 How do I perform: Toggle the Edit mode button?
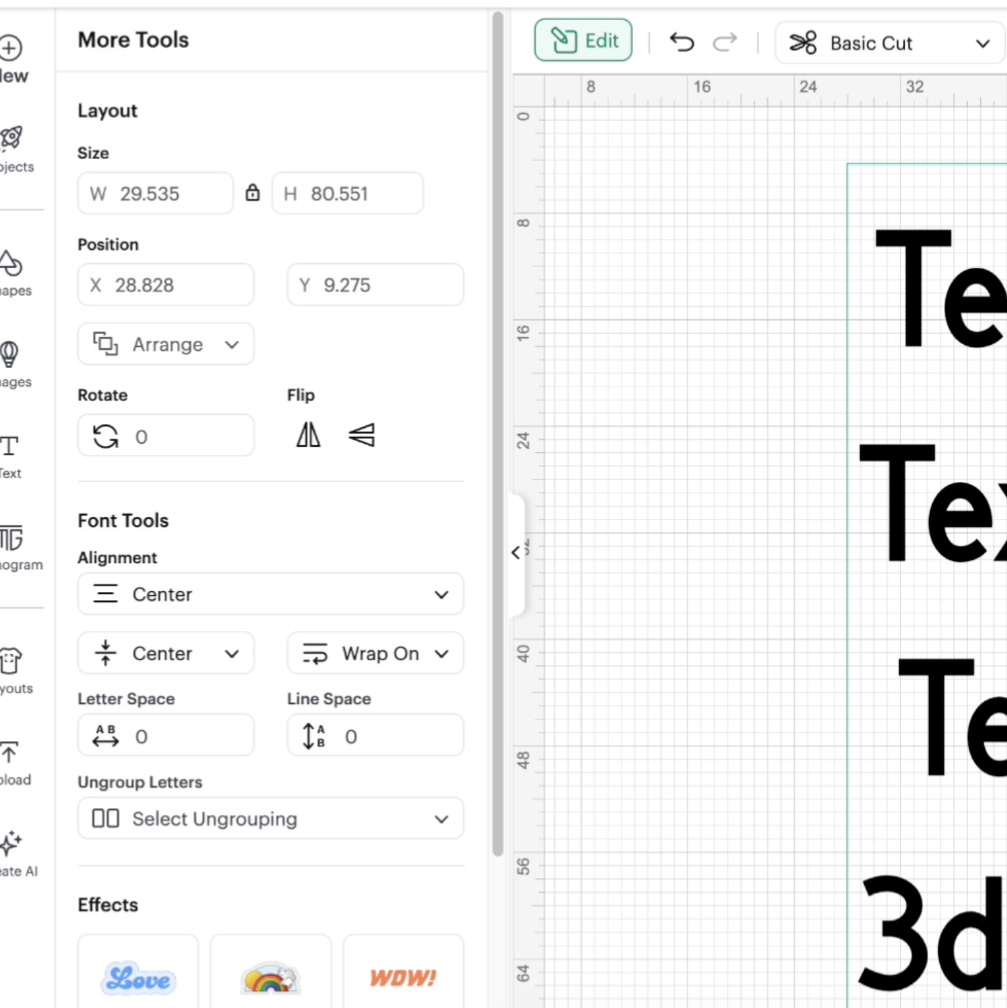(583, 41)
